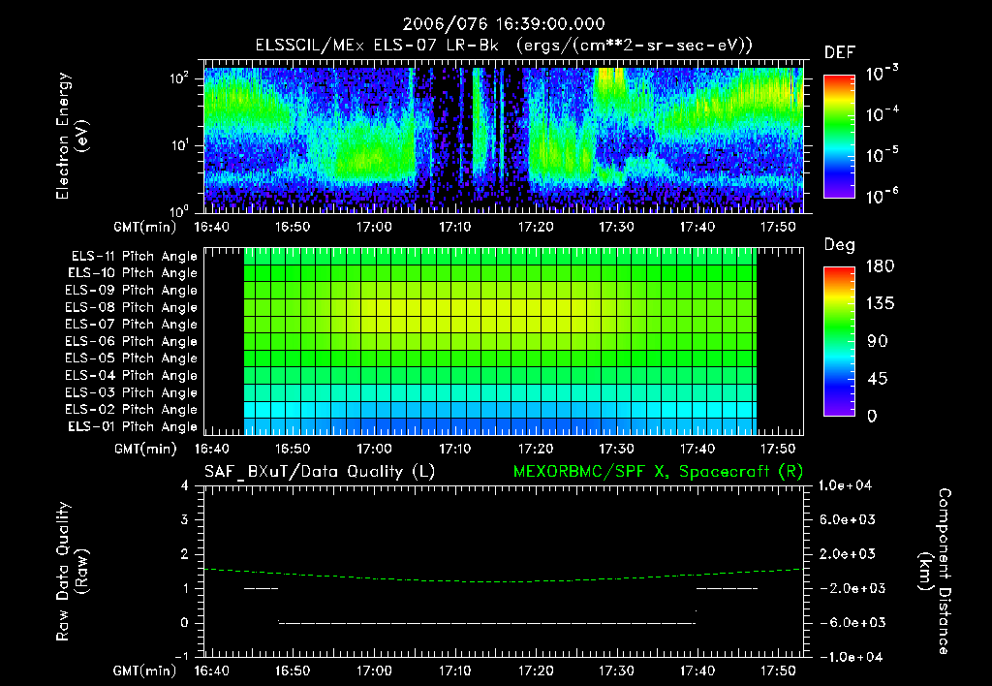
Task: Click the '45' degree scale value
Action: pyautogui.click(x=878, y=379)
